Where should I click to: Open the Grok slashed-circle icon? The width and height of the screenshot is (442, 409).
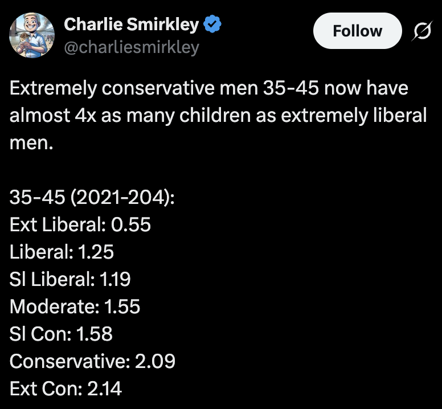click(x=422, y=31)
